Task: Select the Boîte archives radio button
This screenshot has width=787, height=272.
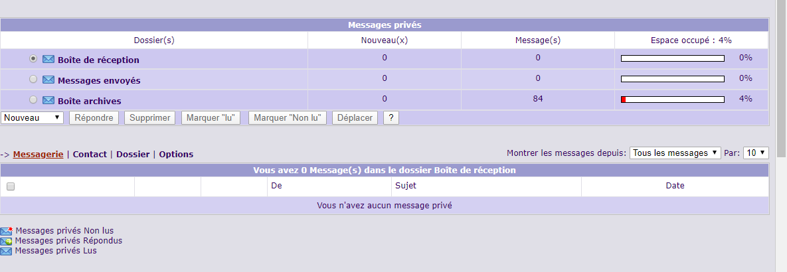Action: 33,100
